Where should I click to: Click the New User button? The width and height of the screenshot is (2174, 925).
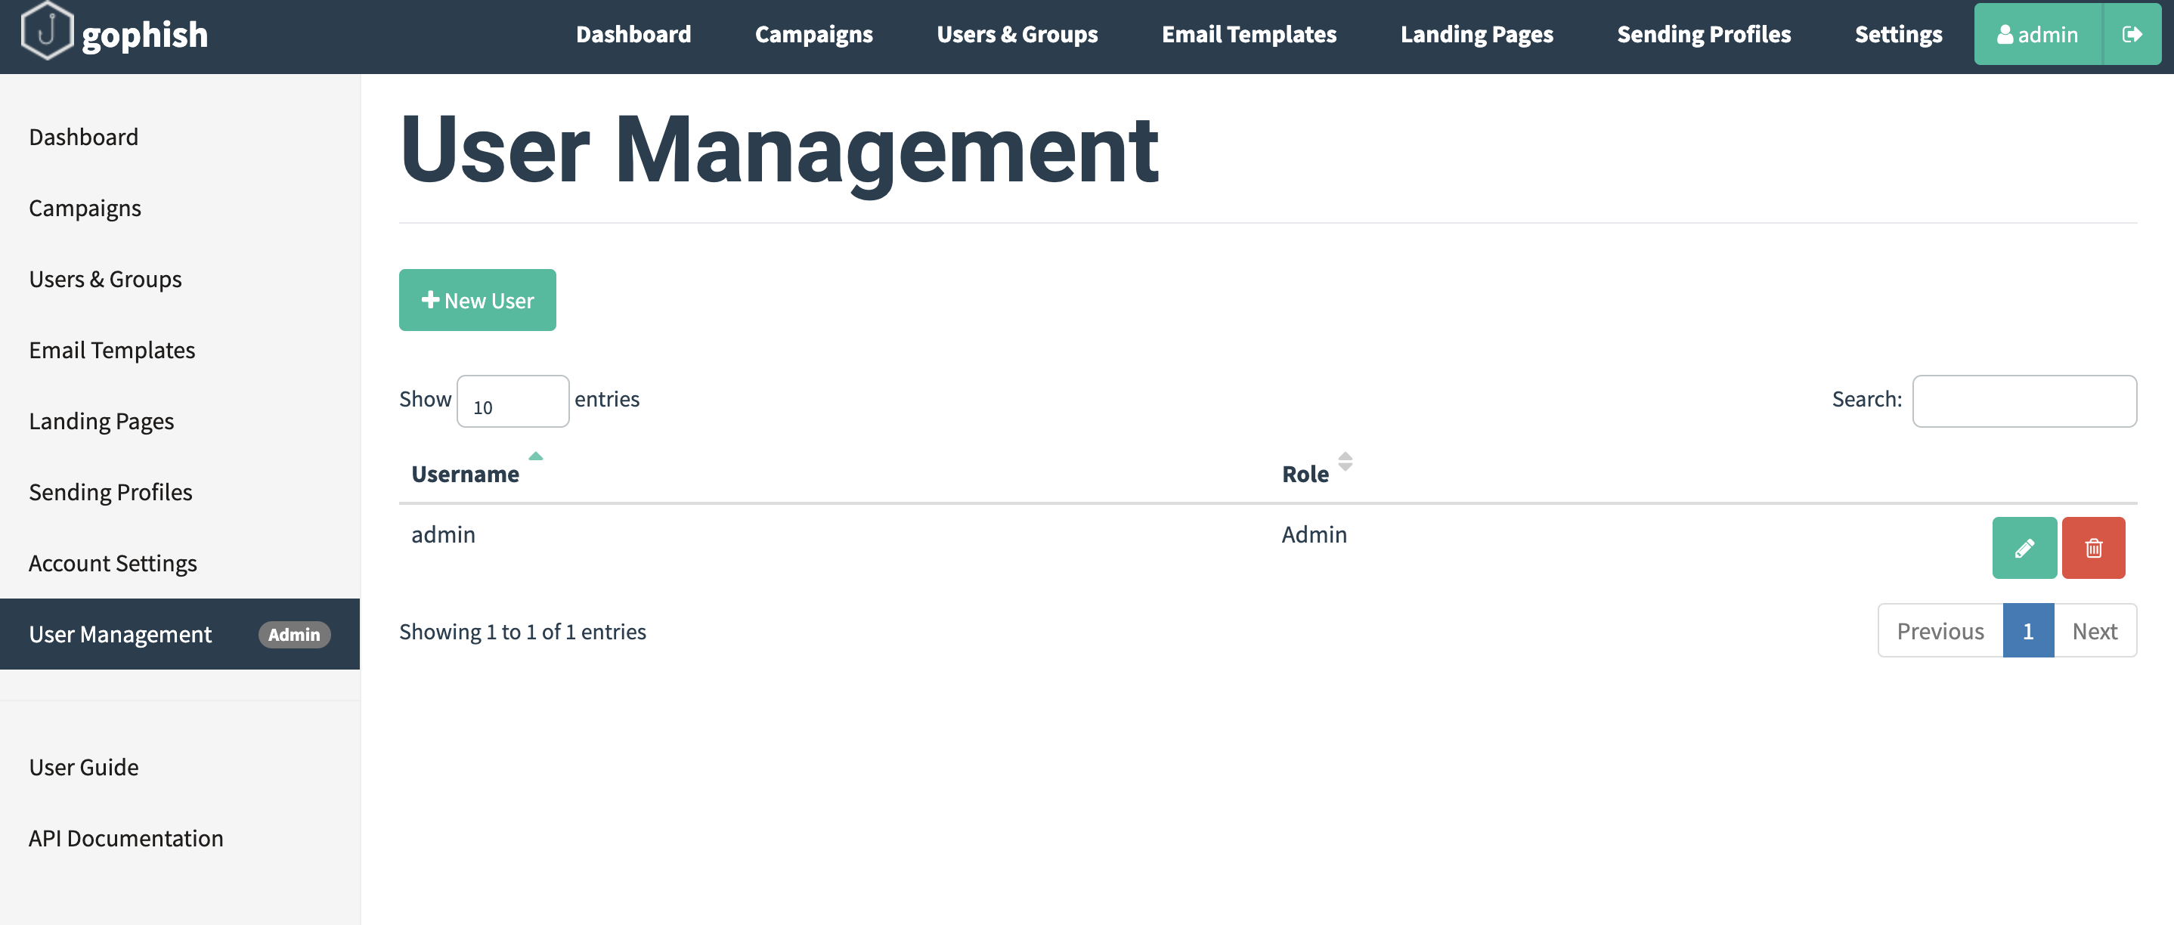(x=477, y=299)
